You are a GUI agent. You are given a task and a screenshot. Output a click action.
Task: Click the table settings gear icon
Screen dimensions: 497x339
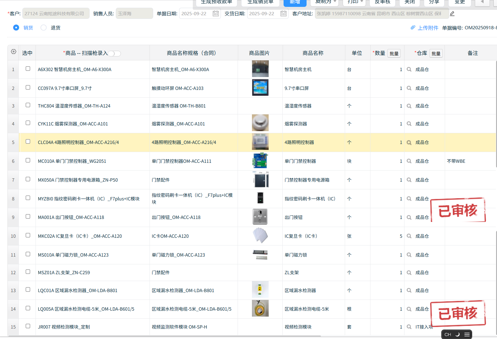click(x=13, y=52)
